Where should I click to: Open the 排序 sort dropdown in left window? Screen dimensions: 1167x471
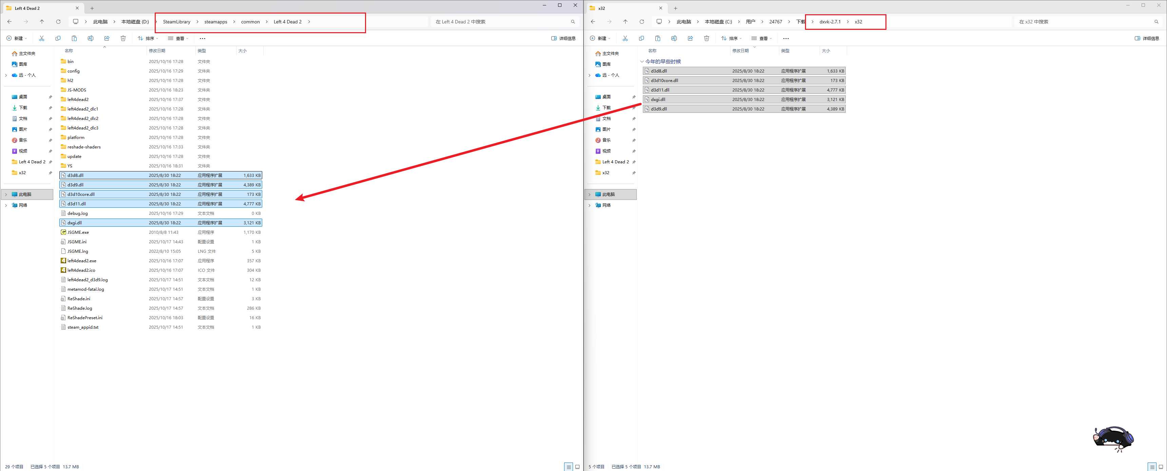tap(148, 38)
